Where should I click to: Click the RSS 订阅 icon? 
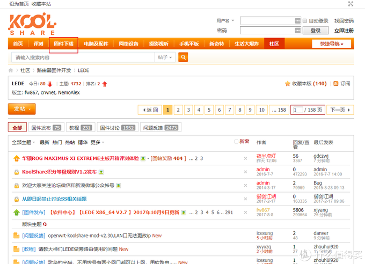335,84
